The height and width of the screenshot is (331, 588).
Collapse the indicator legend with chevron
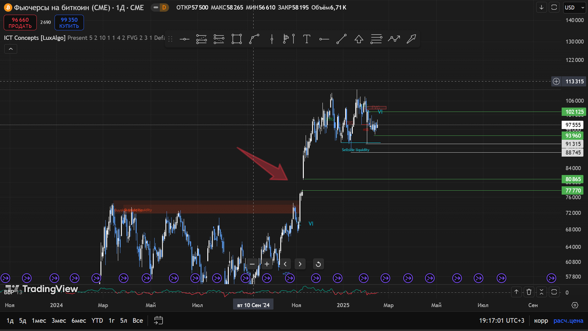[x=11, y=49]
